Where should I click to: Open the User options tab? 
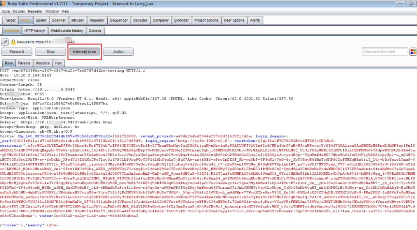tap(234, 20)
